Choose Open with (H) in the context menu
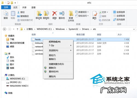137x98 pixels. 55,42
